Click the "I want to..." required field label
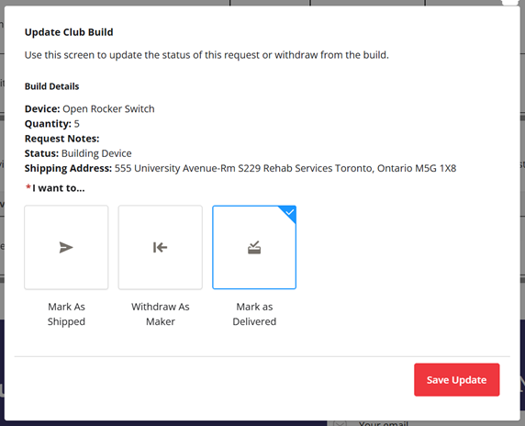 [x=55, y=188]
